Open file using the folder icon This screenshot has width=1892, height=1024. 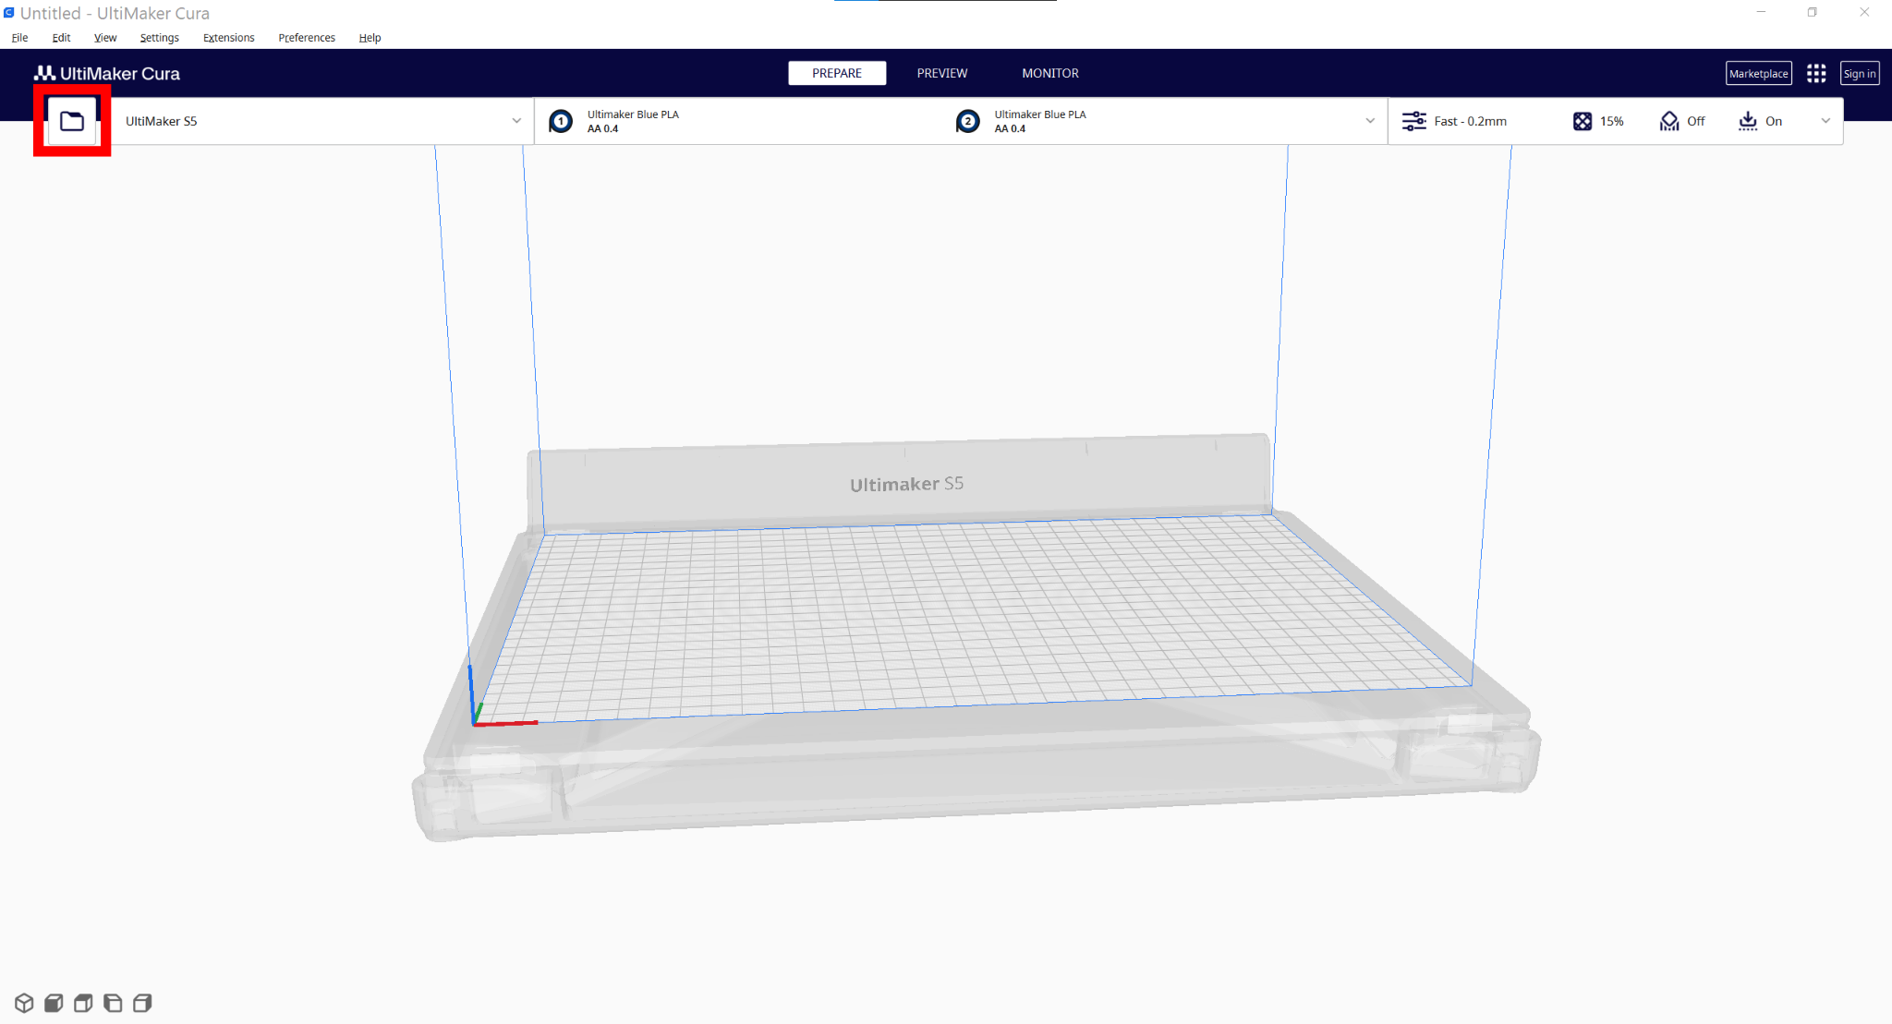point(72,121)
